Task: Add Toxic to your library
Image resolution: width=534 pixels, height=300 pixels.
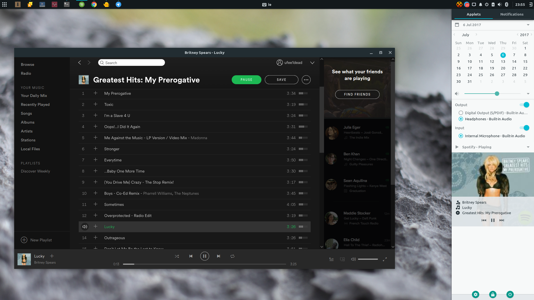Action: point(95,104)
